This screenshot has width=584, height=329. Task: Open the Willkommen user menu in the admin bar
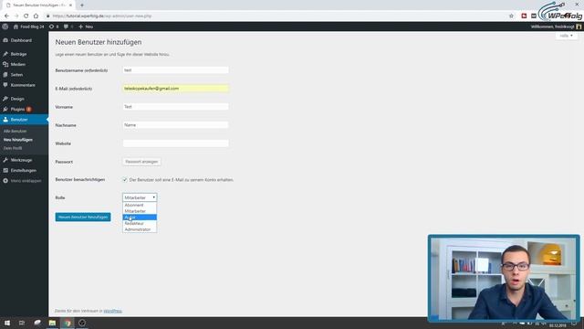[556, 27]
